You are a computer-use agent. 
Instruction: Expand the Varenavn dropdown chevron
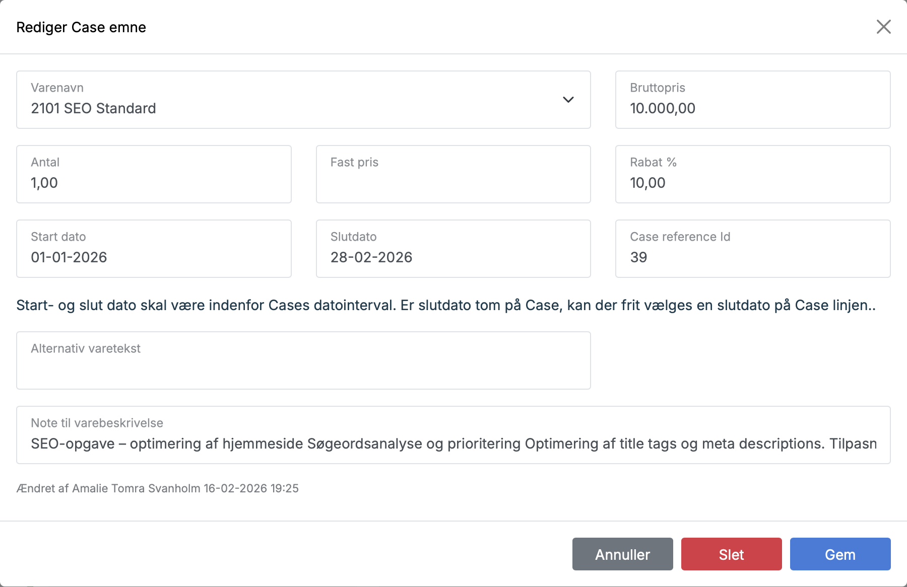point(568,100)
